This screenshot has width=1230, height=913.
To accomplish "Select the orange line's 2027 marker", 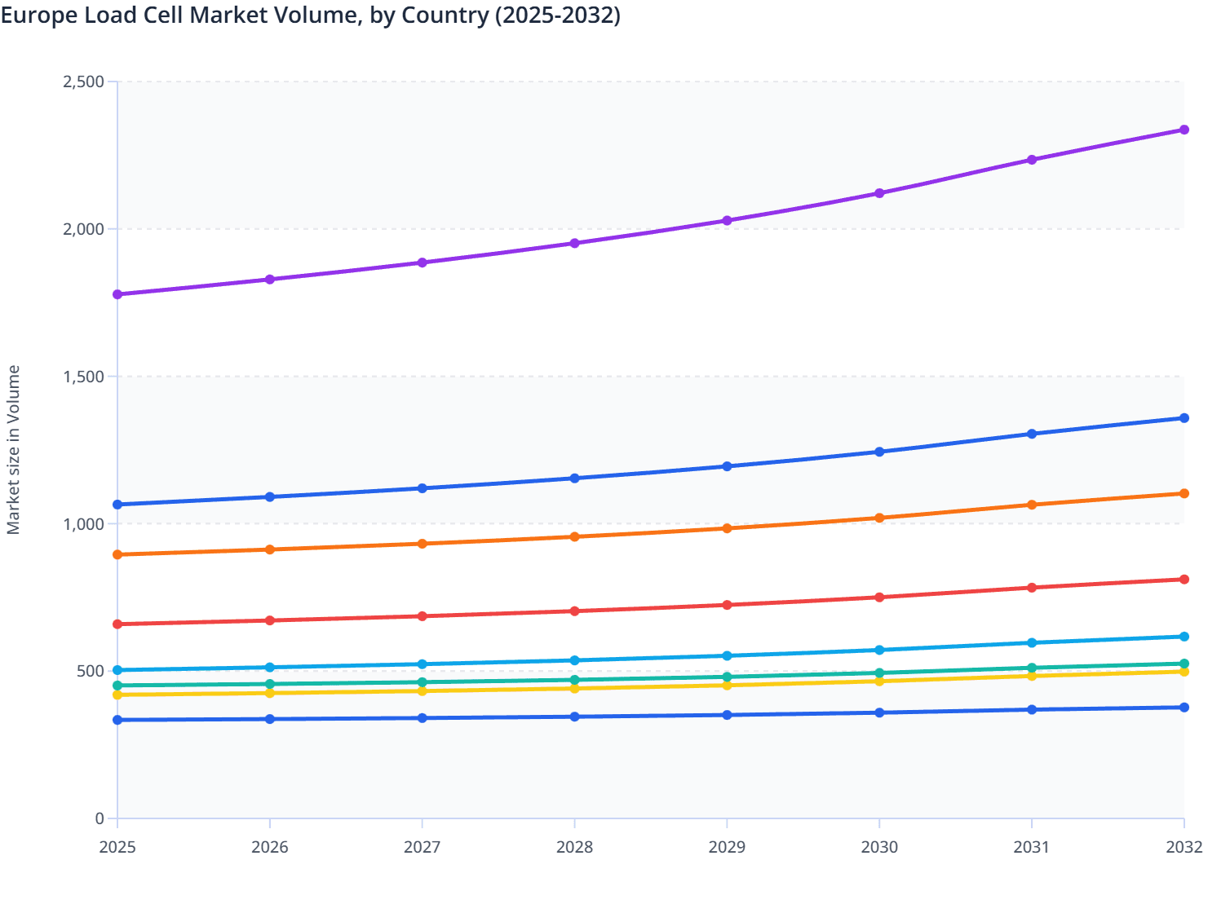I will [x=423, y=542].
